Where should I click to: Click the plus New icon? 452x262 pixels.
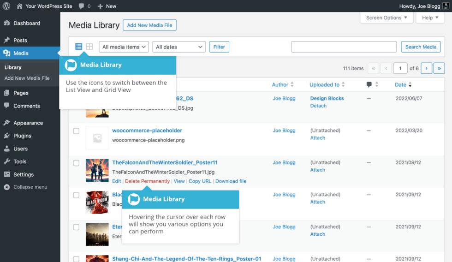[100, 6]
